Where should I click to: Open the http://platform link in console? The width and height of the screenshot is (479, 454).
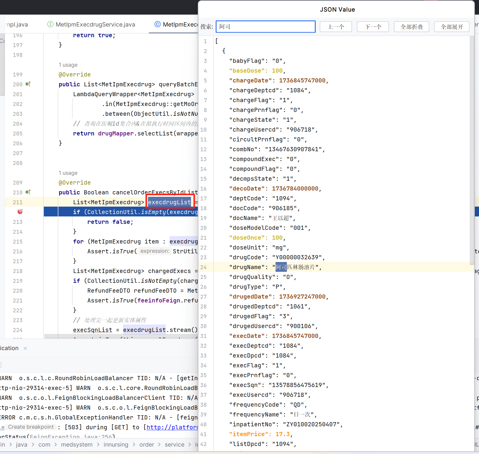(172, 427)
